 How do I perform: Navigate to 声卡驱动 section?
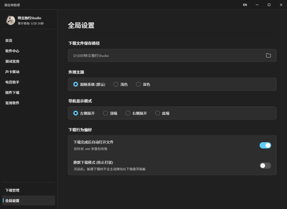click(x=12, y=72)
